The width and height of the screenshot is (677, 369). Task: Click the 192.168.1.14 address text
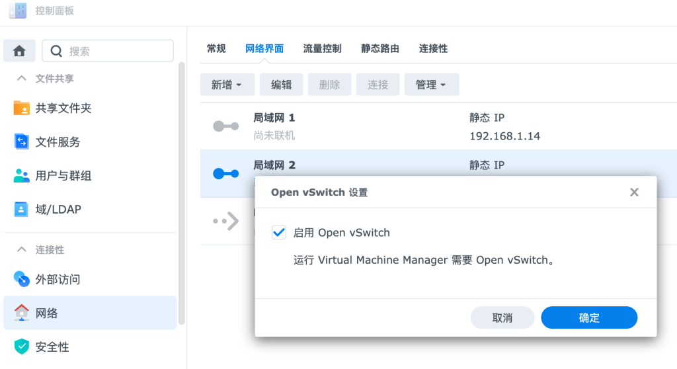click(504, 136)
